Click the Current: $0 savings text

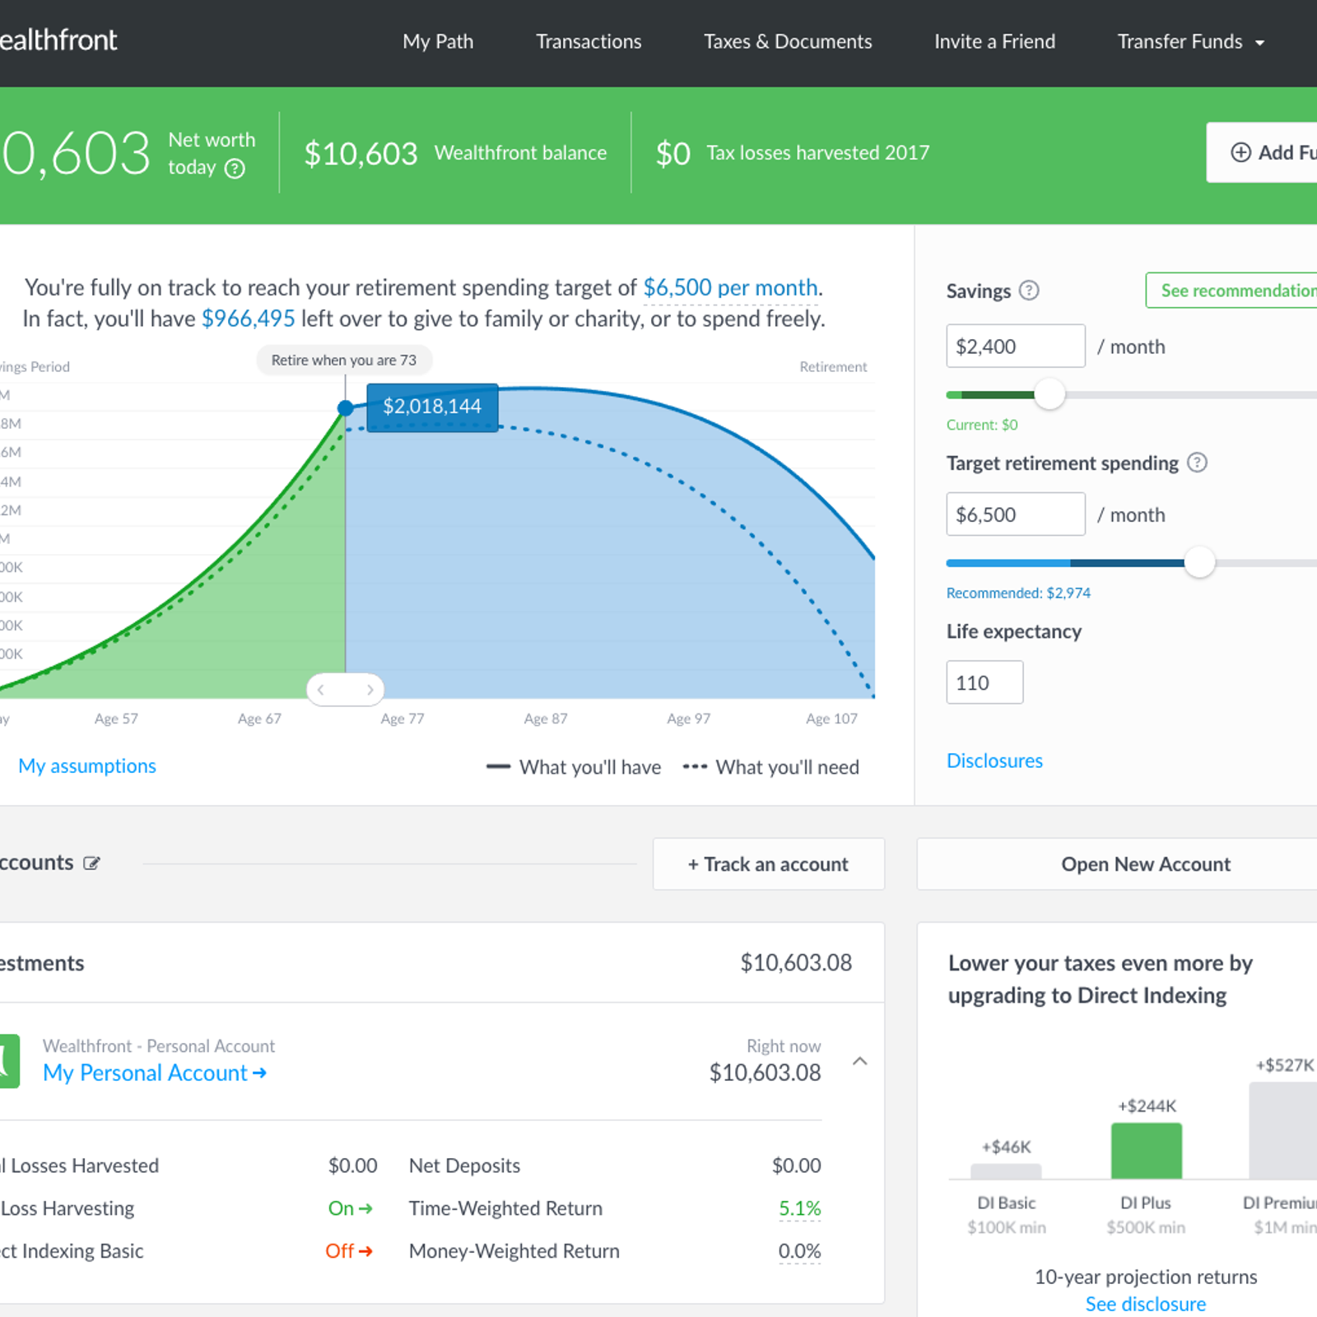(982, 425)
